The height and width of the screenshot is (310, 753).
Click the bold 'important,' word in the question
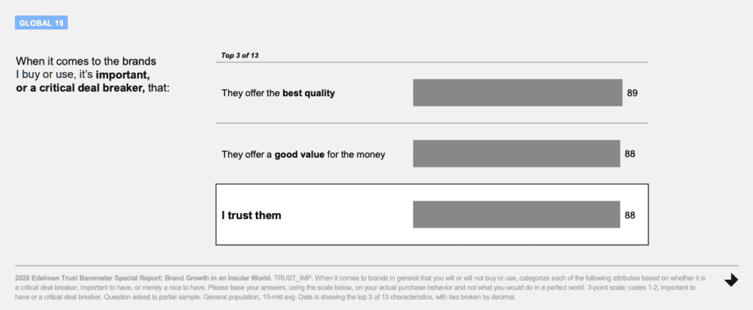pos(123,75)
